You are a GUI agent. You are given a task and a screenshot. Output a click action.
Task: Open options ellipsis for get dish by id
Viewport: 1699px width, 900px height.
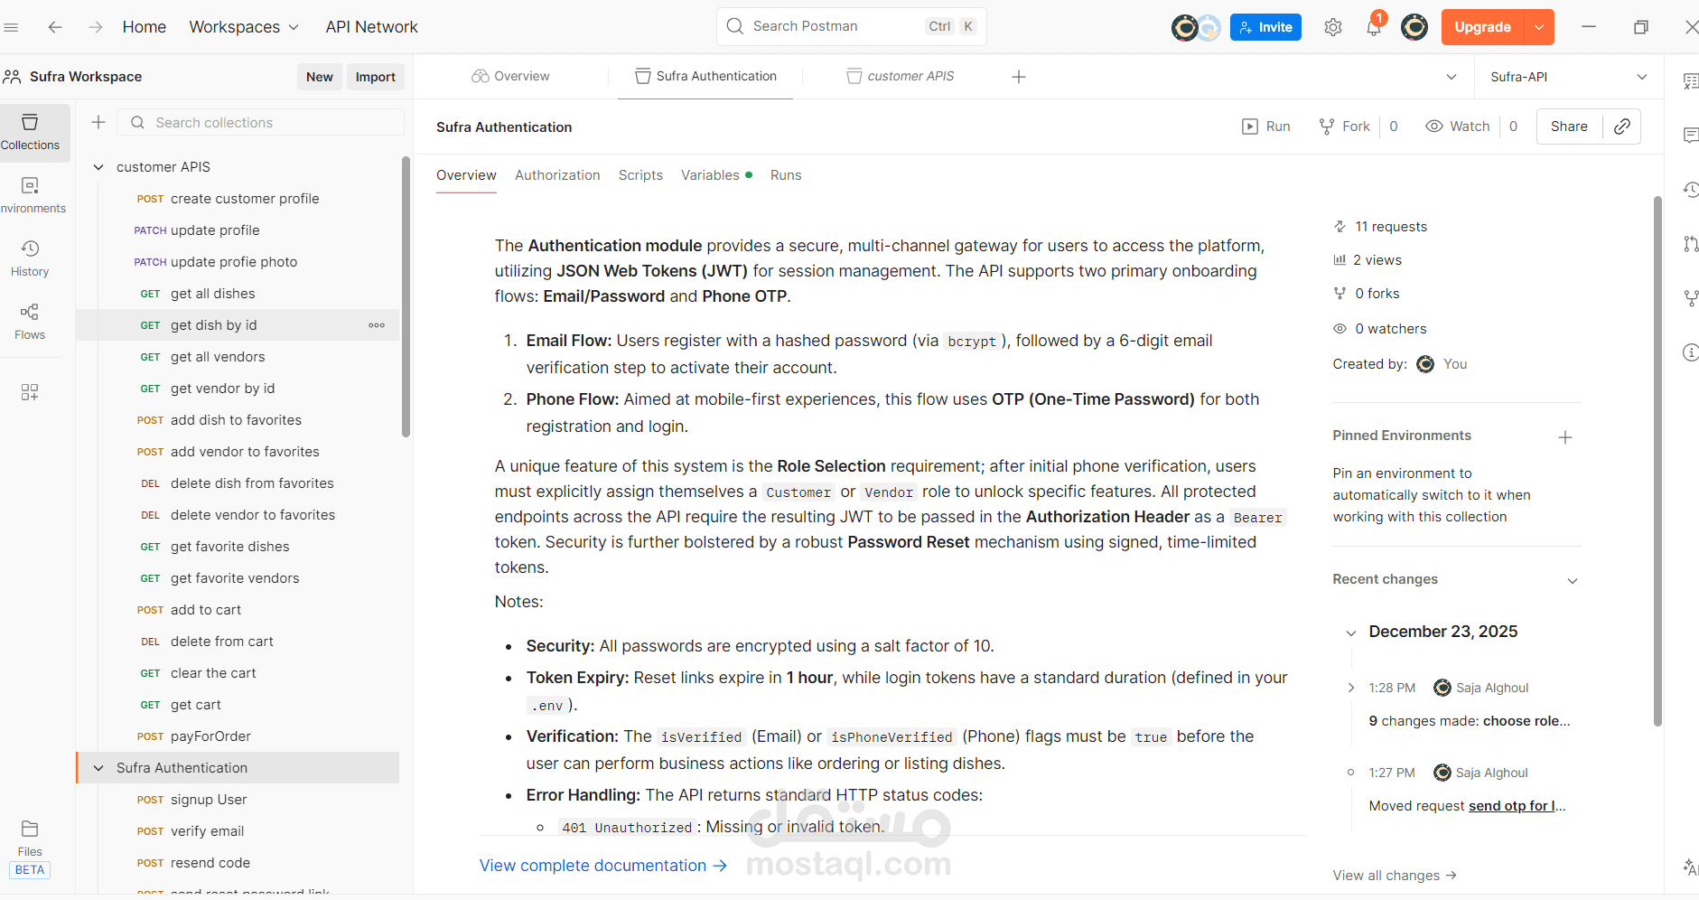[x=377, y=325]
